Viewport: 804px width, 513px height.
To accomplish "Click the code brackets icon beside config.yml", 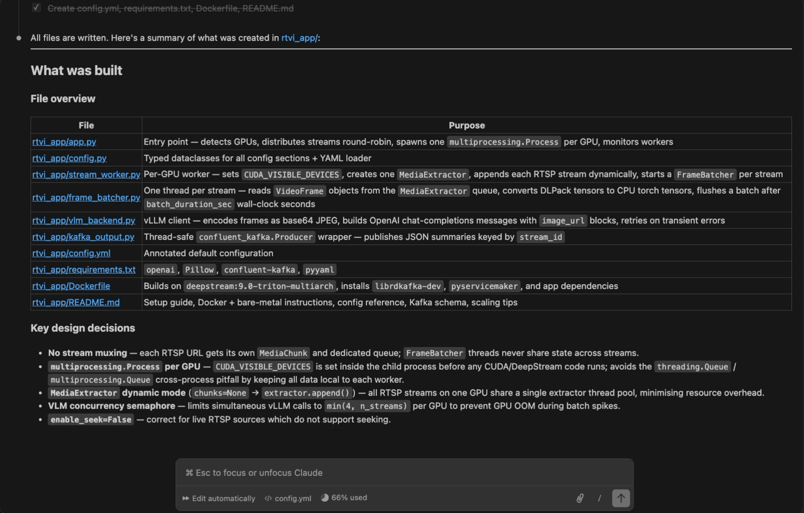I will coord(268,498).
